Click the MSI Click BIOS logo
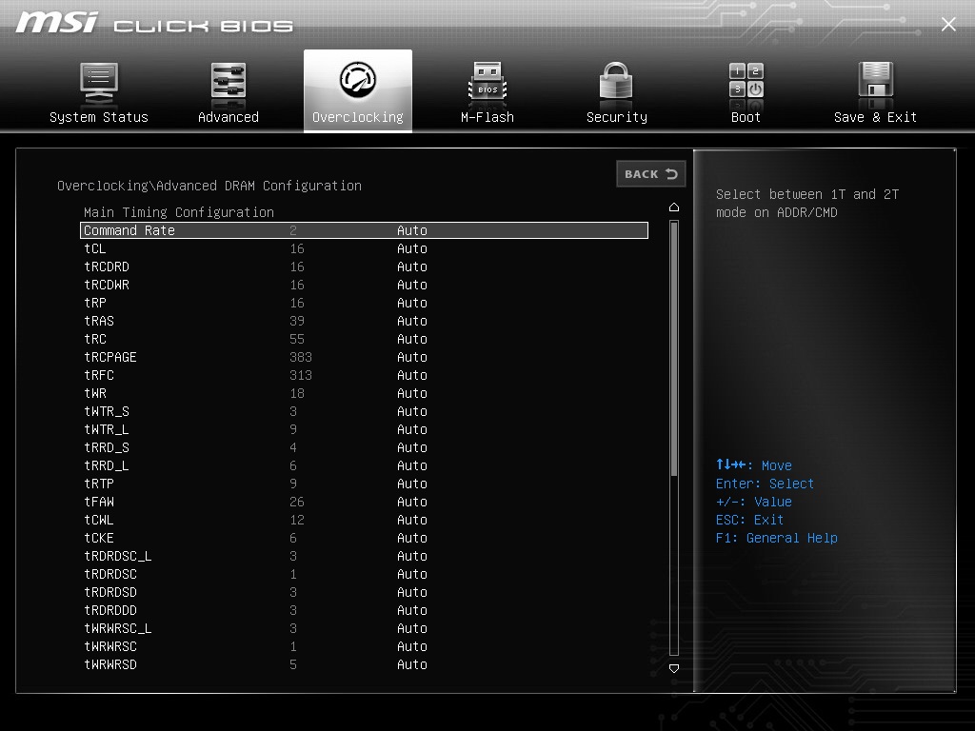975x731 pixels. [154, 23]
